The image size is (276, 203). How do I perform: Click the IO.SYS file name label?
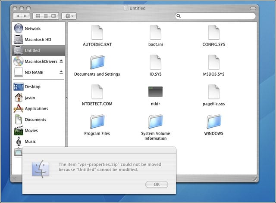[x=155, y=74]
